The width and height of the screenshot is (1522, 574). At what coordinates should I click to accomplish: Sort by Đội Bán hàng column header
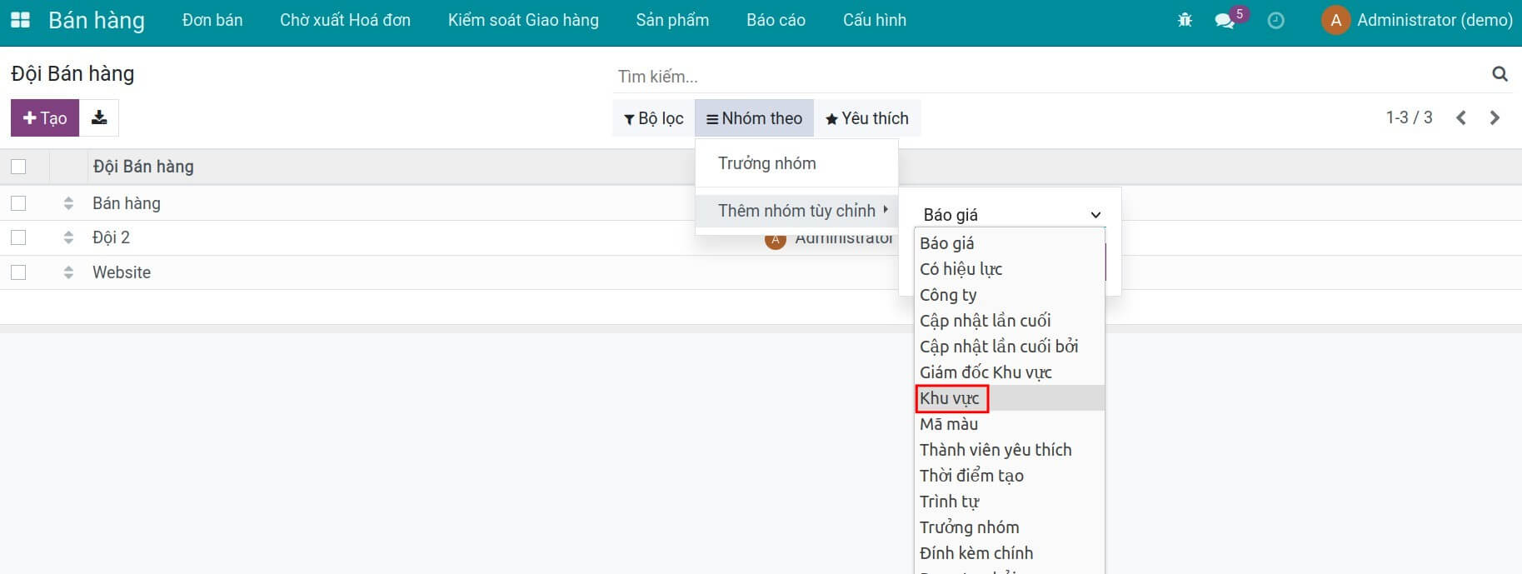143,167
